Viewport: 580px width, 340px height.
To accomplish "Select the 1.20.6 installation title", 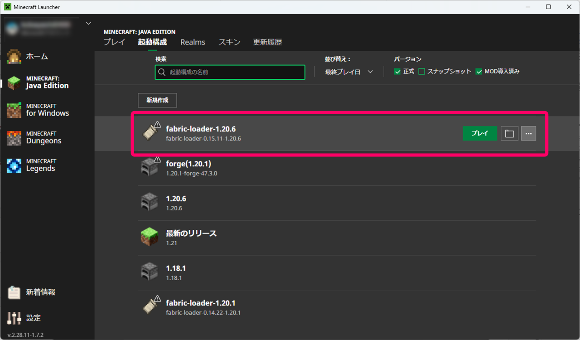I will click(x=176, y=199).
